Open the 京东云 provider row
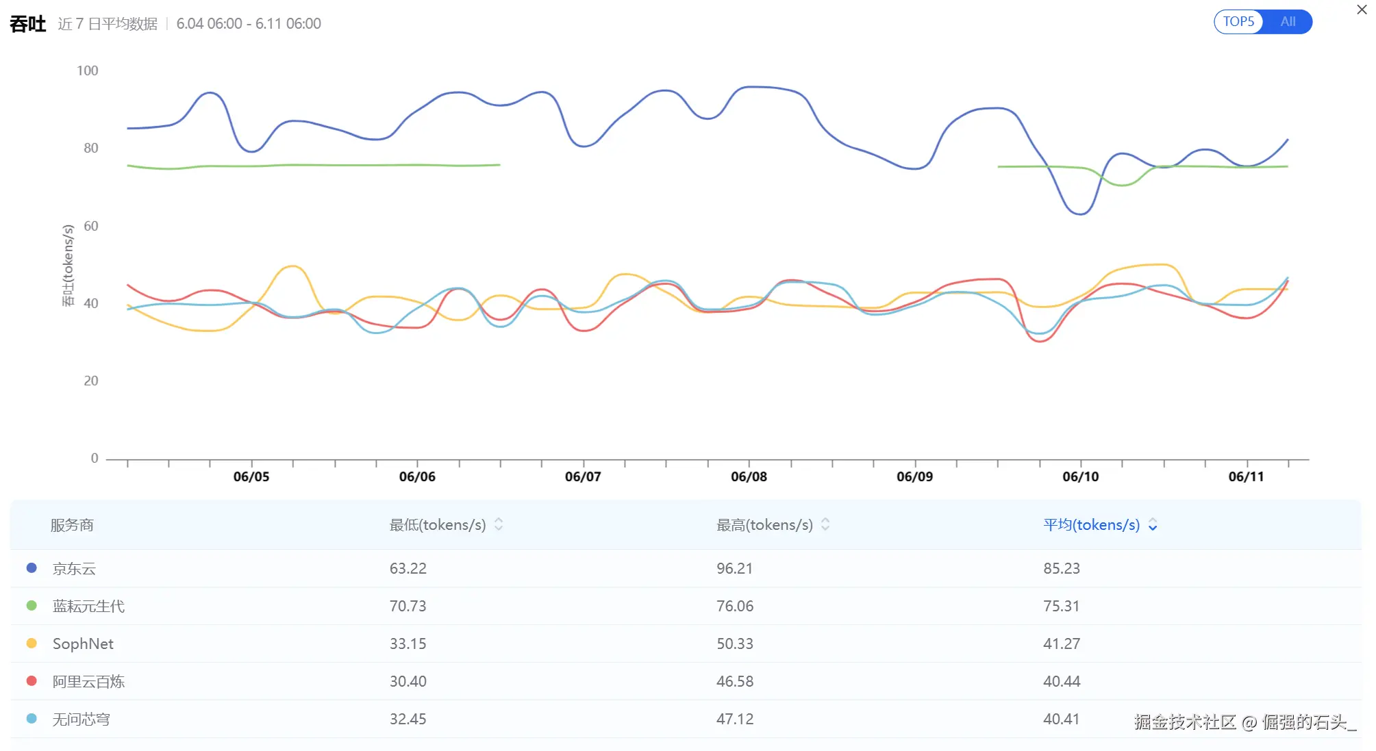1376x751 pixels. click(x=686, y=568)
